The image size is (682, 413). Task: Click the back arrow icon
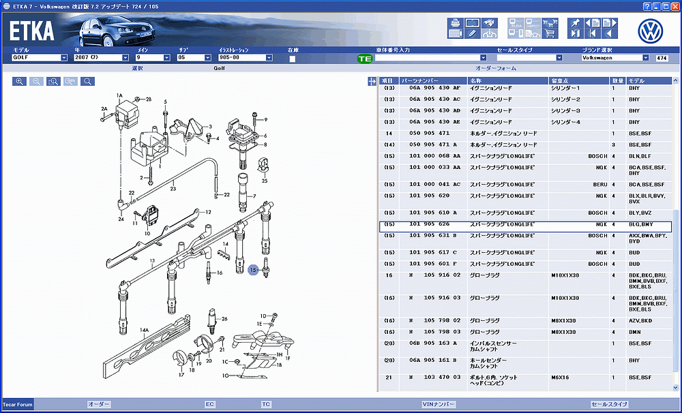point(609,33)
